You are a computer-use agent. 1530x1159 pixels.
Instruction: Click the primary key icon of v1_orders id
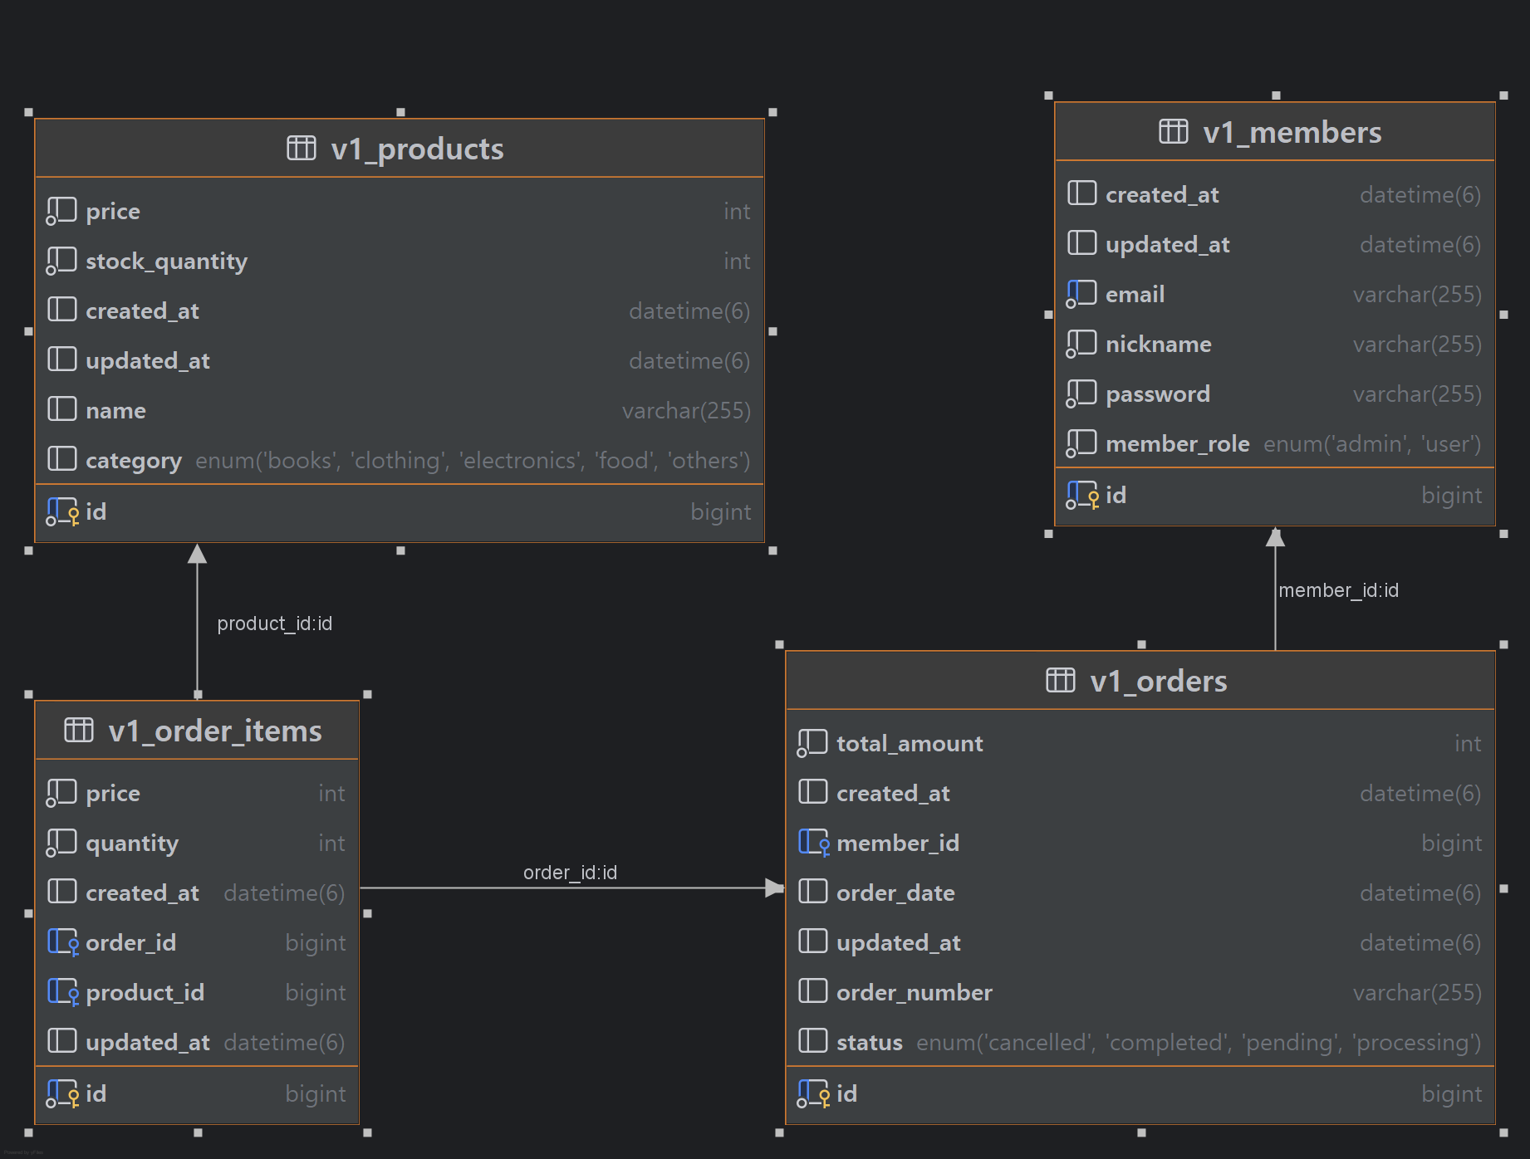click(x=813, y=1093)
